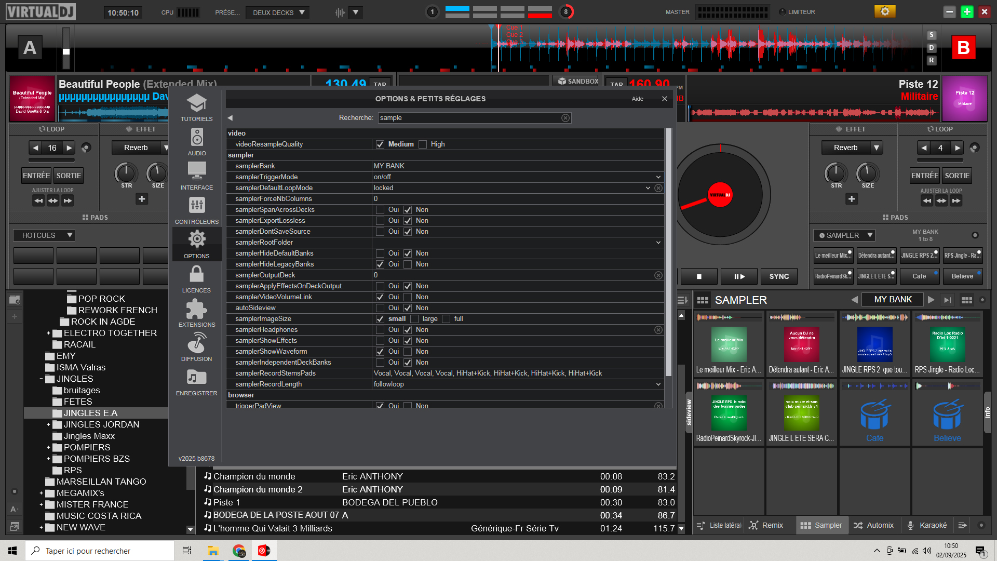Open the Diffusion broadcast icon

click(197, 343)
